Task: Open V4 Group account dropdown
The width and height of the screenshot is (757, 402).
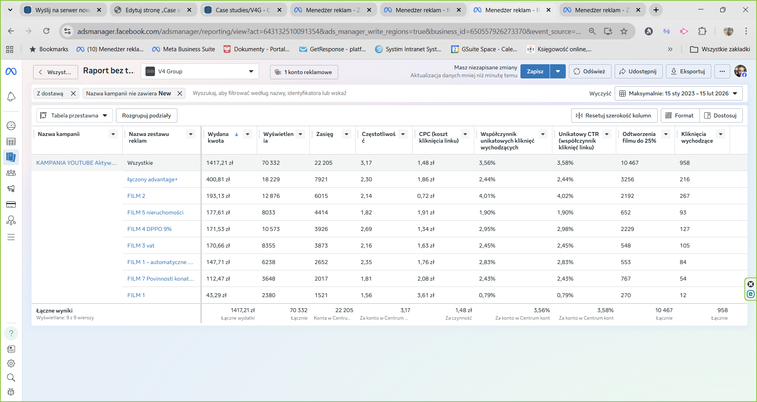Action: 200,71
